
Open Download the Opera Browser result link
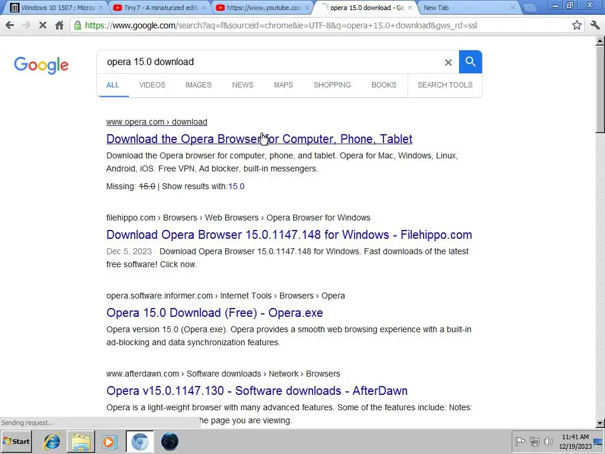(x=259, y=139)
